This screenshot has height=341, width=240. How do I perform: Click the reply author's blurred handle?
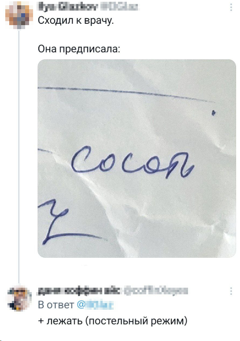click(x=156, y=291)
